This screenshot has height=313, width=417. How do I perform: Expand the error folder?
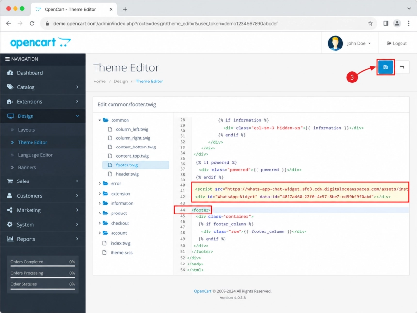100,183
